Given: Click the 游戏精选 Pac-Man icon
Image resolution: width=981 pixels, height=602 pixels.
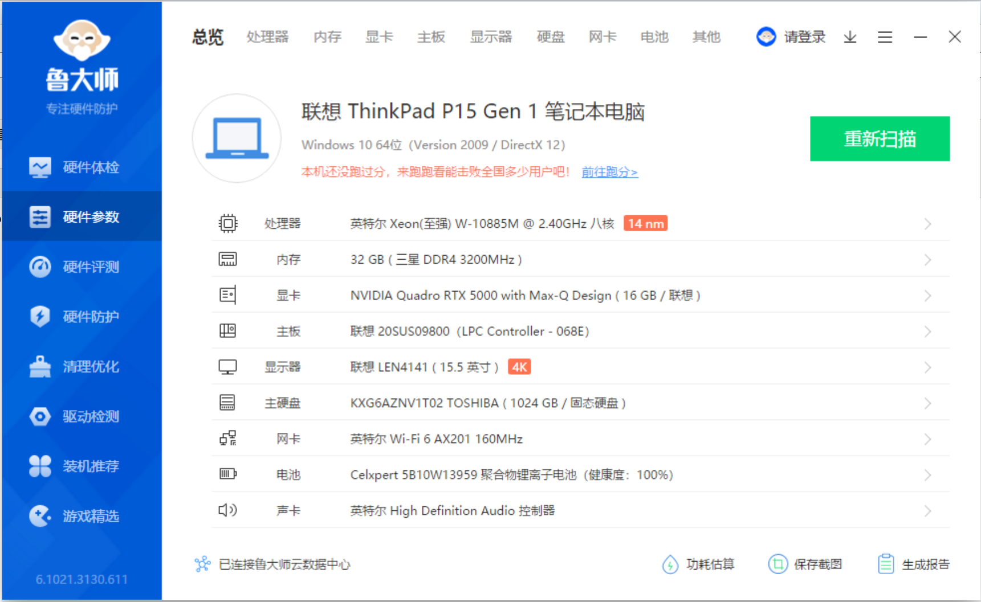Looking at the screenshot, I should (40, 516).
